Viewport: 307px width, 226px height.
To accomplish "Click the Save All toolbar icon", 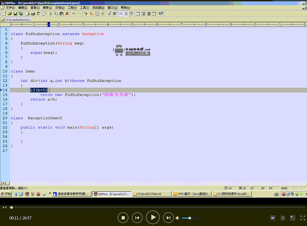I will [21, 14].
